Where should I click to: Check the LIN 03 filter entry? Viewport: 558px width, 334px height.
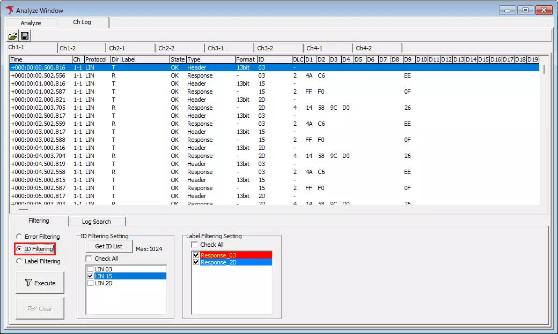[x=90, y=268]
